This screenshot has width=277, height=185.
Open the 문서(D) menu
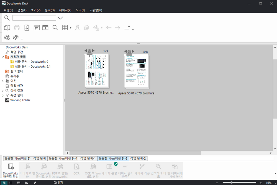coord(50,10)
